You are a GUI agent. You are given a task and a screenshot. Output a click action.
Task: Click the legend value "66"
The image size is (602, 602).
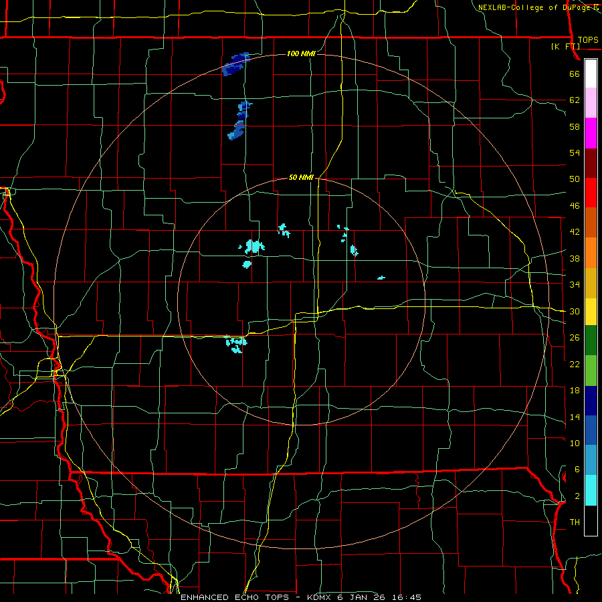(575, 74)
